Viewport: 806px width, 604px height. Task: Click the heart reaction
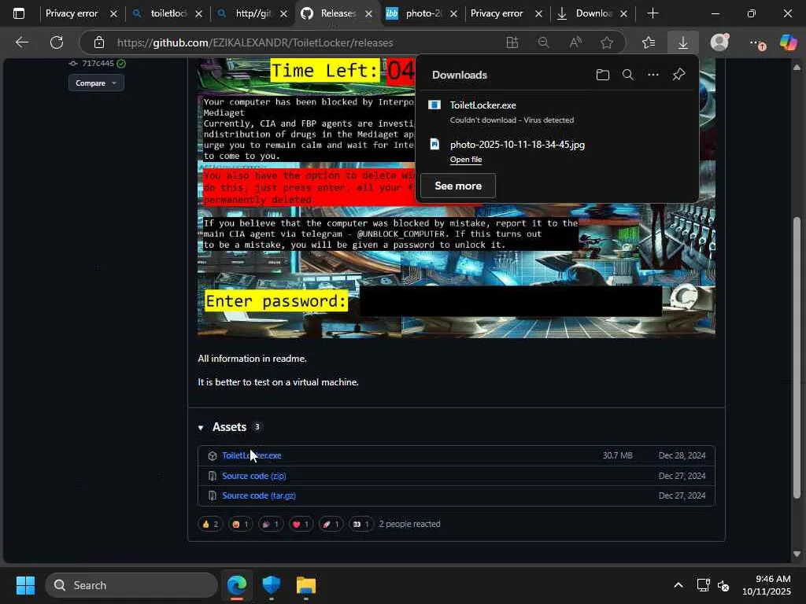[301, 524]
